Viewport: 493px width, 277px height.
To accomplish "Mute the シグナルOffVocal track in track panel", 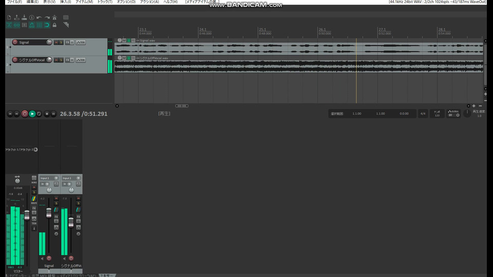I will point(56,60).
